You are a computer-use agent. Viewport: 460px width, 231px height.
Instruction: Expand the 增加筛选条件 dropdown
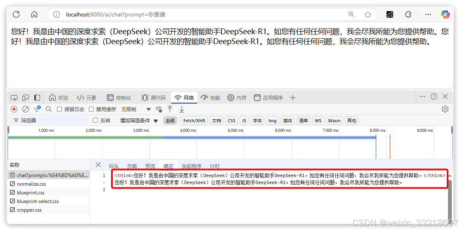pos(139,121)
